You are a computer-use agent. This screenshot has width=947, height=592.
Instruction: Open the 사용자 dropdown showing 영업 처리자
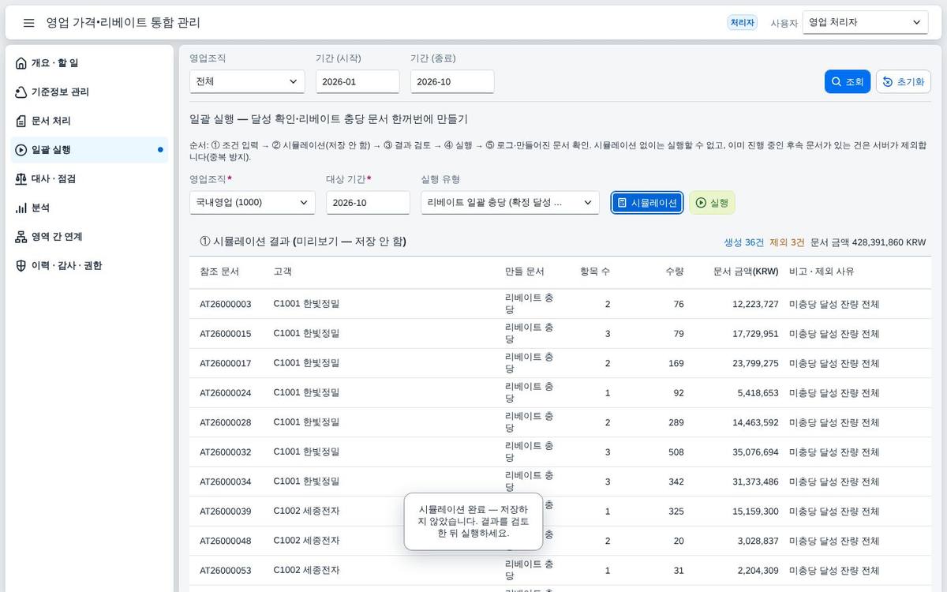pos(865,23)
